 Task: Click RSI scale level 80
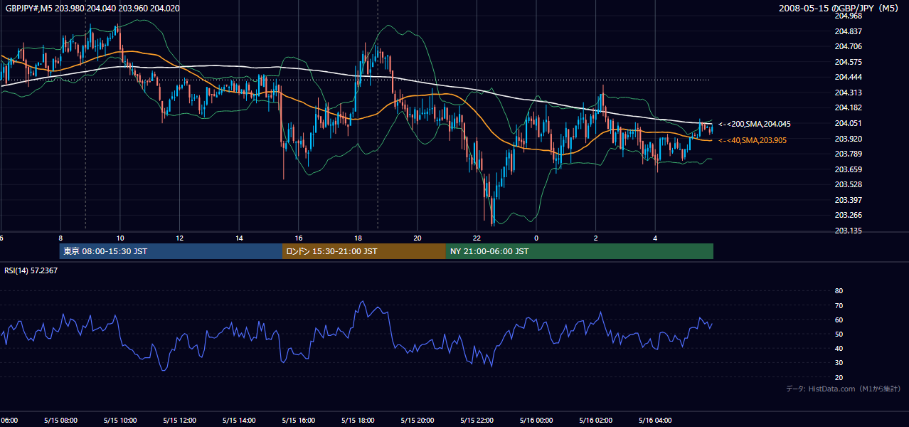[x=839, y=291]
